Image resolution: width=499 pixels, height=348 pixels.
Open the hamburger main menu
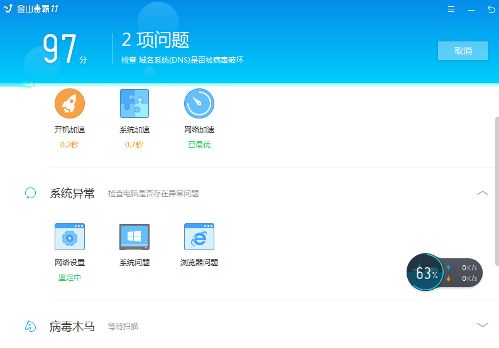(451, 9)
